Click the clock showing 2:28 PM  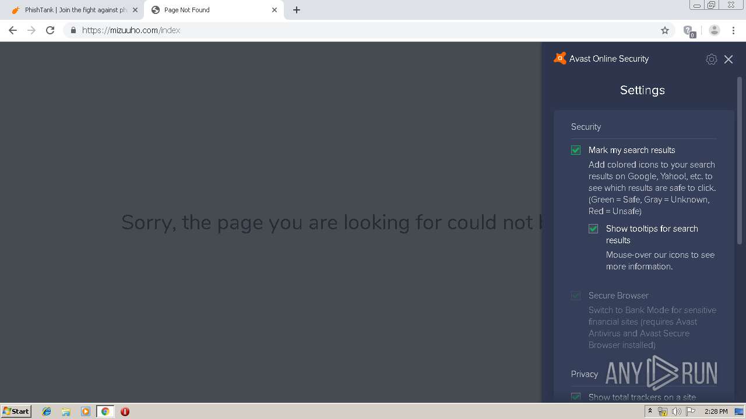[716, 411]
